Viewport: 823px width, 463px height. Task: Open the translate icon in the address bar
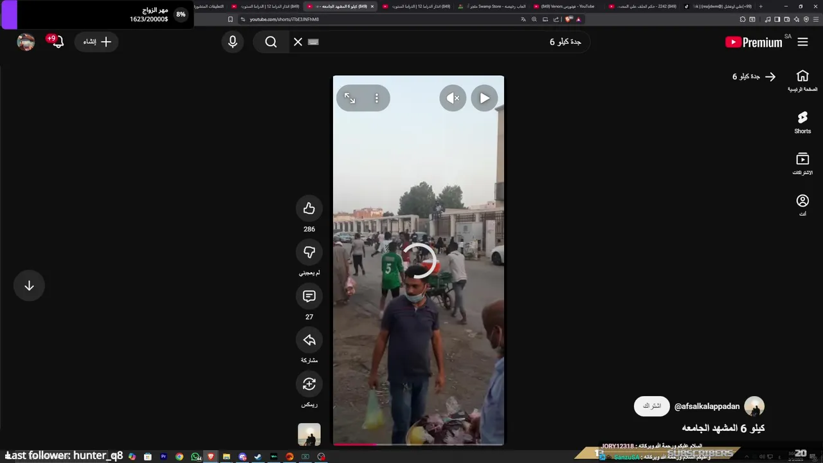[x=523, y=19]
